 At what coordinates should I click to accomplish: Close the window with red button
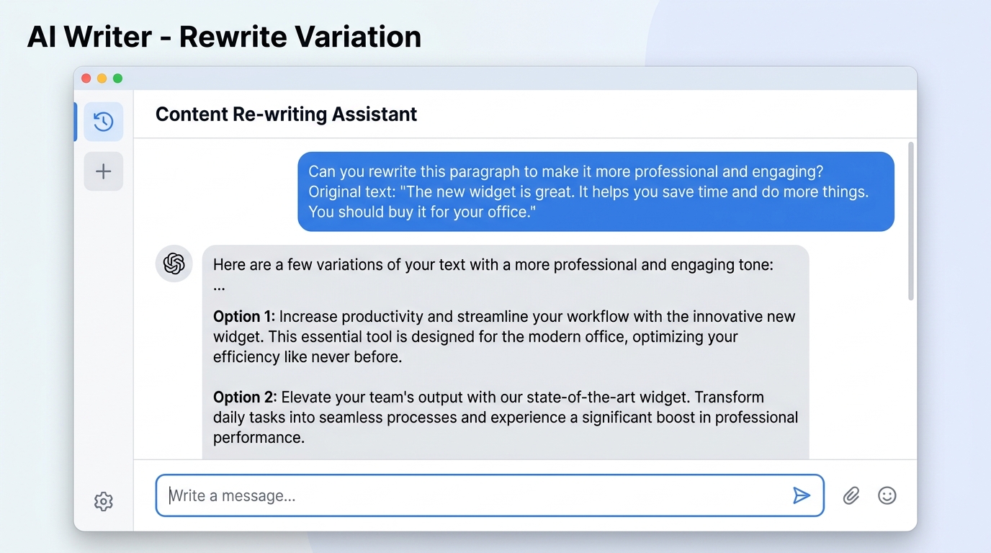(x=86, y=78)
